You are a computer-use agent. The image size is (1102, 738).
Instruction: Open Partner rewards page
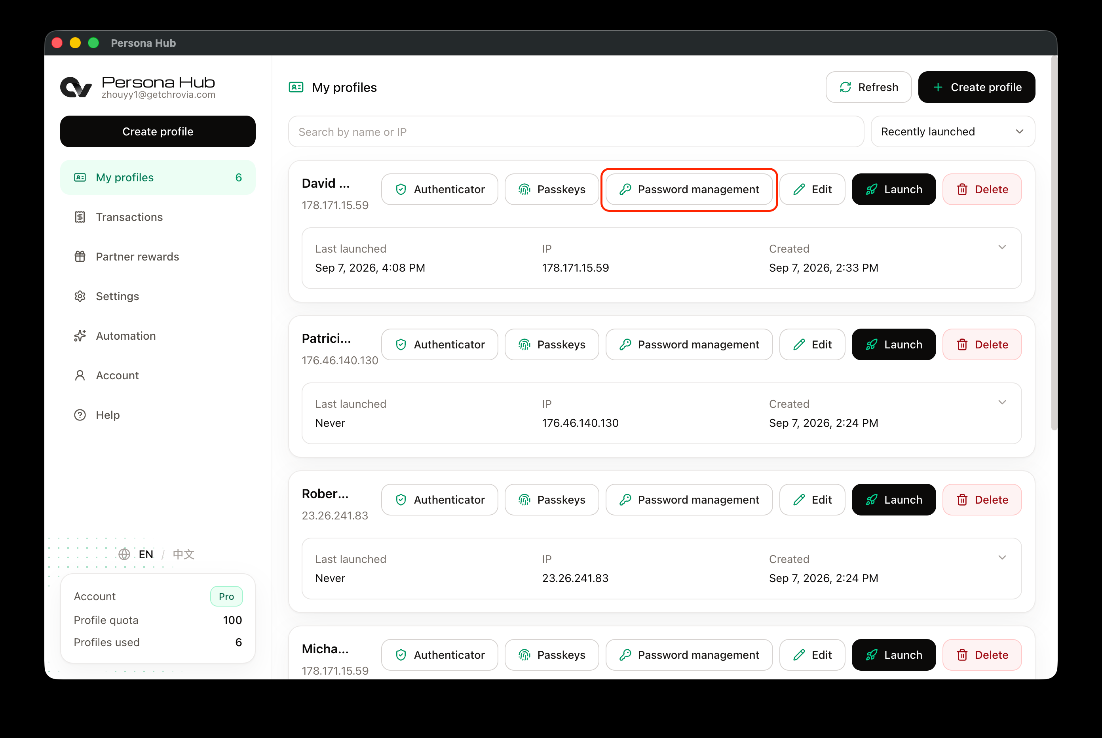click(158, 257)
